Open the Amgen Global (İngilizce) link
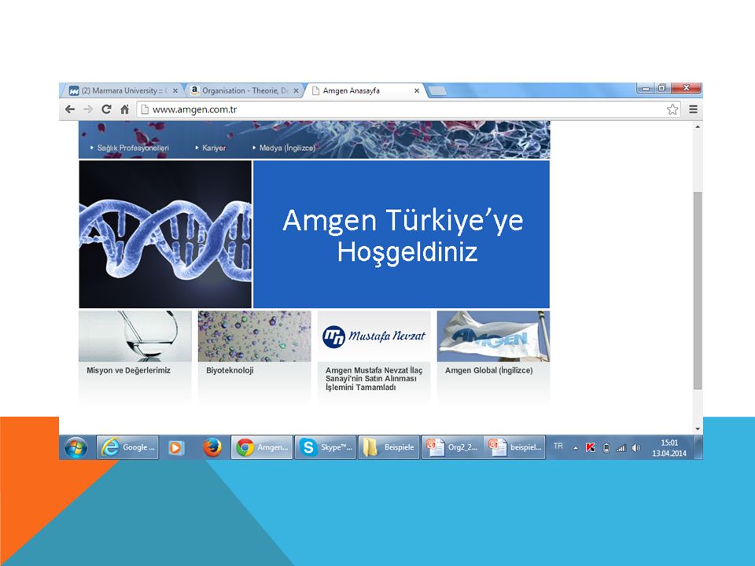This screenshot has width=755, height=566. [x=488, y=370]
